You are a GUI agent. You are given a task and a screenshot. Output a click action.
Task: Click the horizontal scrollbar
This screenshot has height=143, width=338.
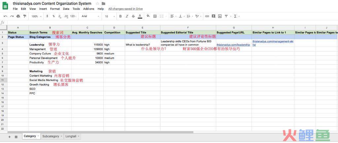point(100,133)
